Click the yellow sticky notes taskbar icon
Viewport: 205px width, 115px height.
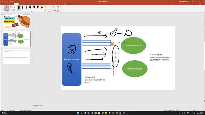pos(106,113)
